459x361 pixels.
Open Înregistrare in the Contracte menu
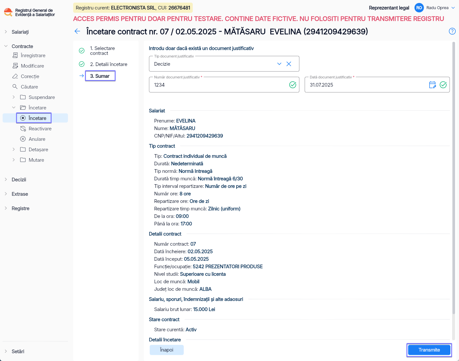point(33,56)
